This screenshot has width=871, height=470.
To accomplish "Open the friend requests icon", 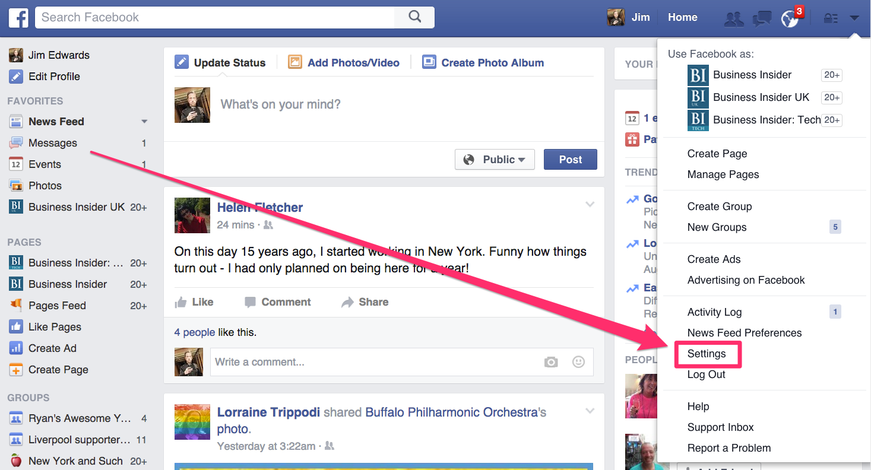I will (734, 18).
